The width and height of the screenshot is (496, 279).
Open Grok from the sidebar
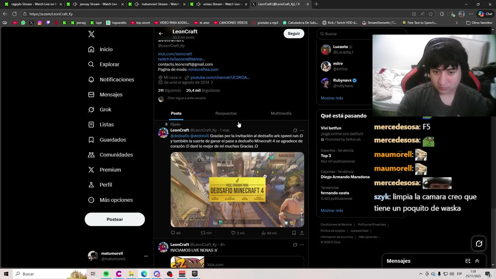(x=100, y=110)
